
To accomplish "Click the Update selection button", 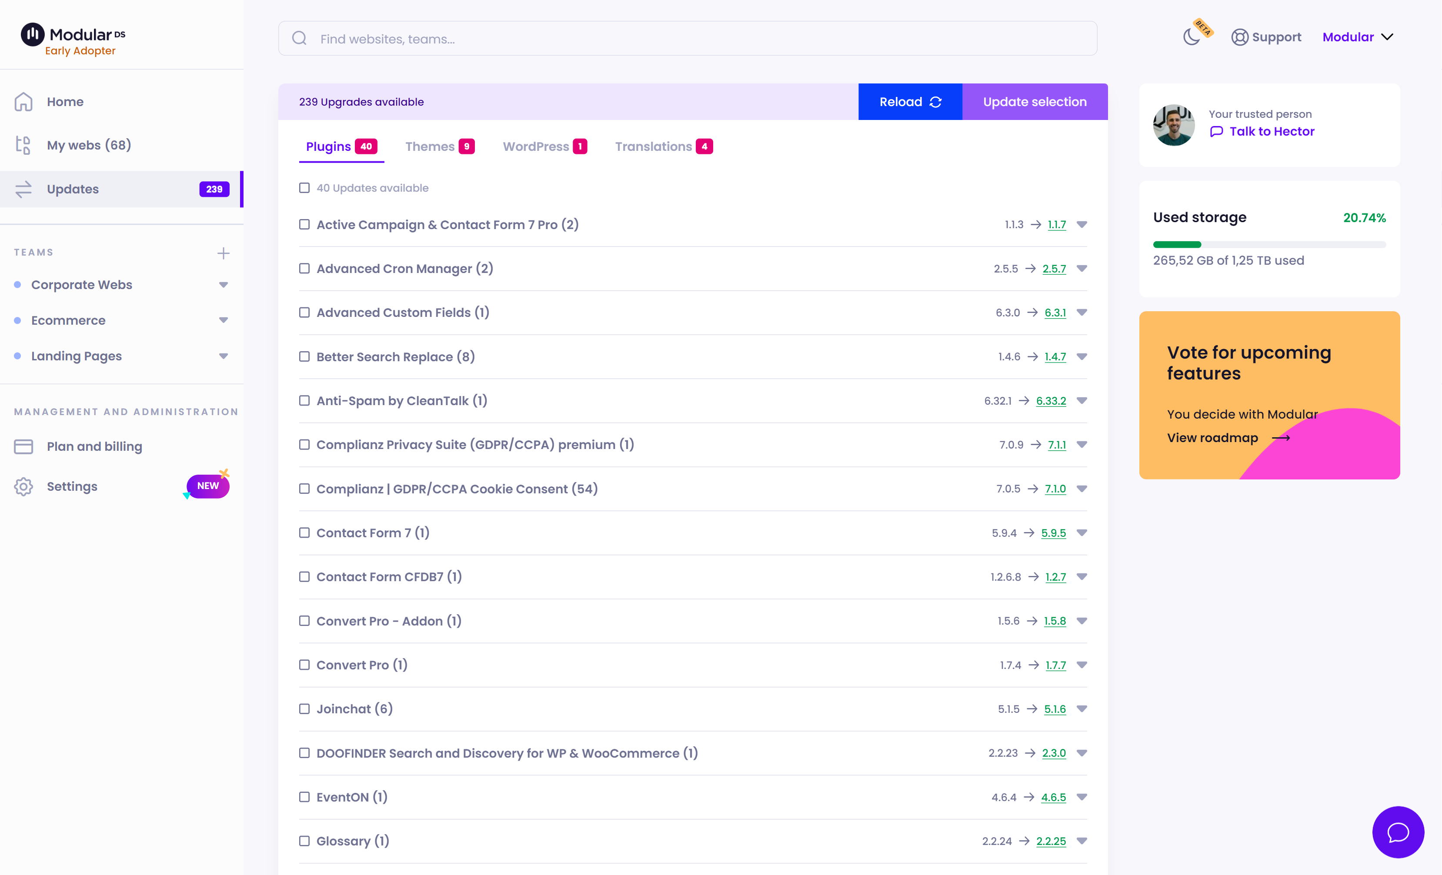I will pyautogui.click(x=1035, y=102).
